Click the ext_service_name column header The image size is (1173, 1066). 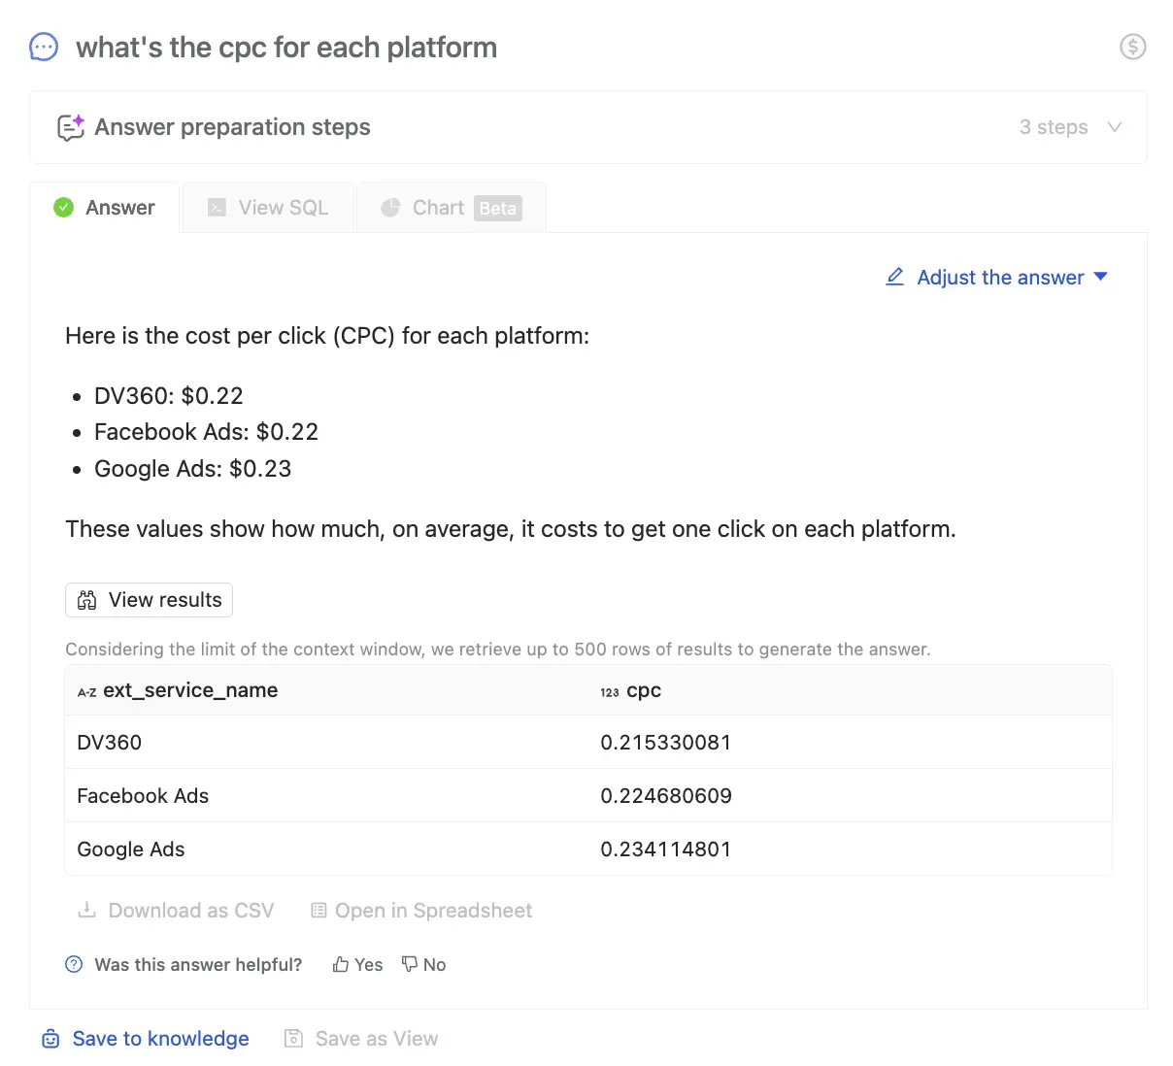coord(189,690)
